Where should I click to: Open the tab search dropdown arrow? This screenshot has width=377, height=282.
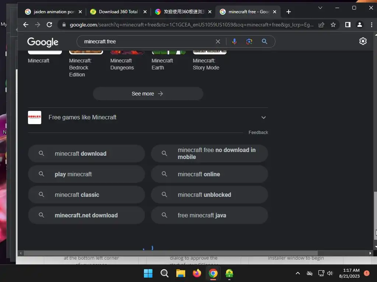[x=320, y=8]
